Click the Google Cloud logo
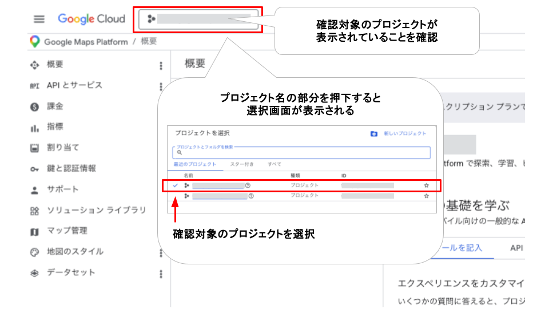Screen dimensions: 549x309 coord(91,19)
